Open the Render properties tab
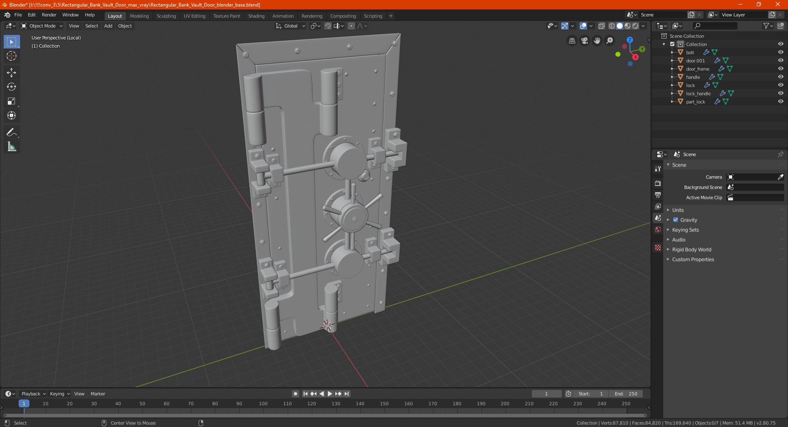This screenshot has height=427, width=788. coord(658,183)
